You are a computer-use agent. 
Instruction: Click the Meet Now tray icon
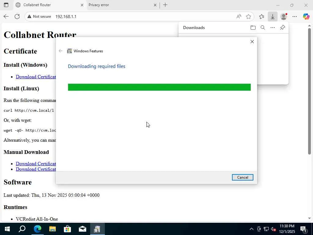point(259,229)
